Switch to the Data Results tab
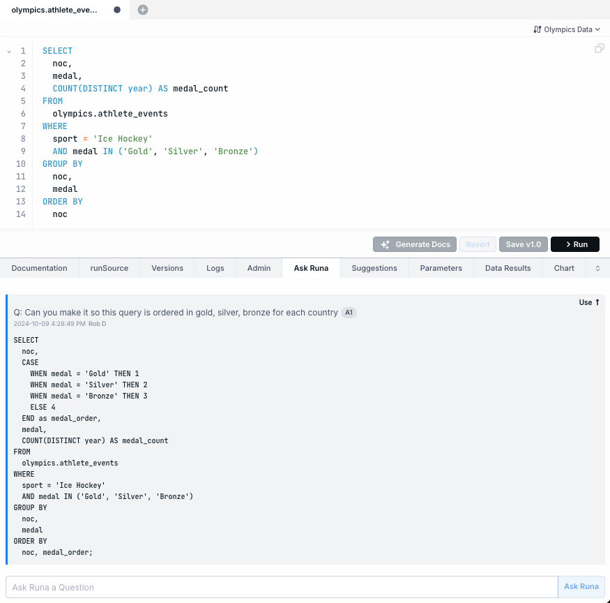 tap(508, 268)
